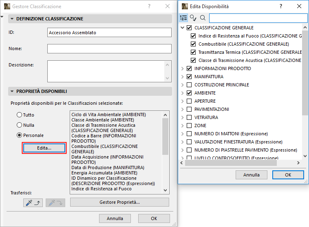Screen dimensions: 309x227
Task: Expand MANIFATTURA group
Action: click(x=183, y=77)
